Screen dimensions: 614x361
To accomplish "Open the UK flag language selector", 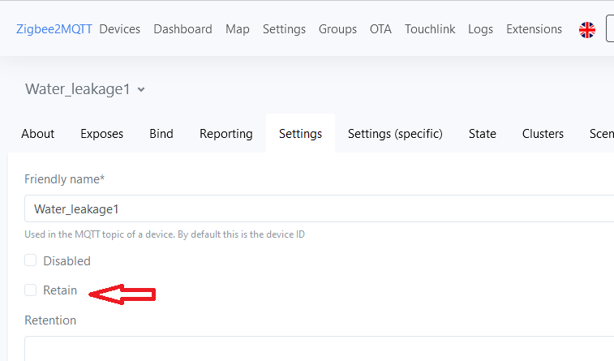I will 587,30.
